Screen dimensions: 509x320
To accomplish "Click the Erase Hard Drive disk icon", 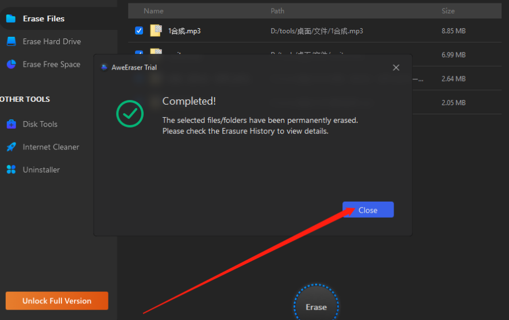I will point(11,41).
